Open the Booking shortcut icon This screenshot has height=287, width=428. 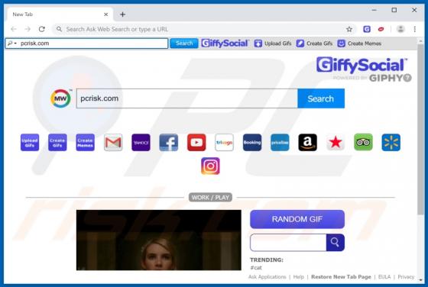tap(252, 142)
